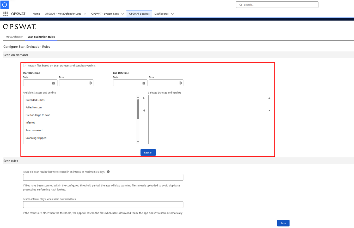
Task: Open OPSWAT - MetaDefender Logs nav item
Action: point(63,14)
